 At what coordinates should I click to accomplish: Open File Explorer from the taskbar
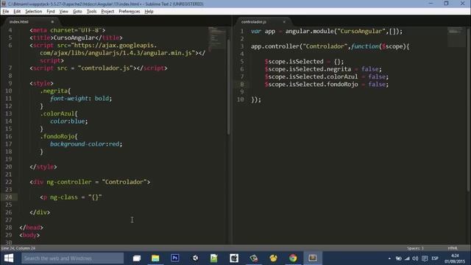(x=155, y=258)
